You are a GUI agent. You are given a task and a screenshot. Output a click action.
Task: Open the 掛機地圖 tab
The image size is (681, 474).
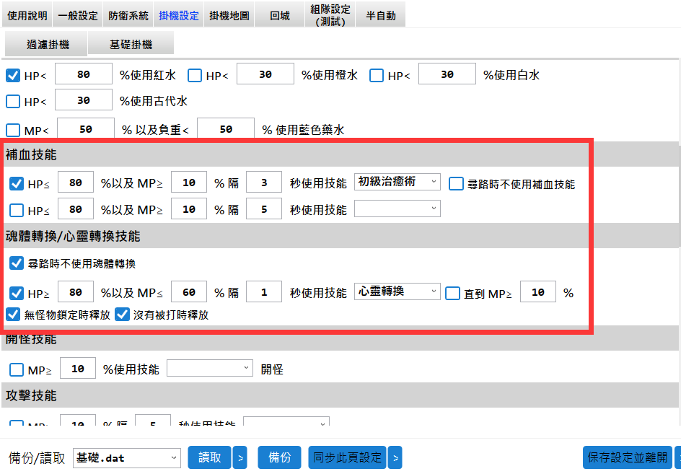(229, 15)
